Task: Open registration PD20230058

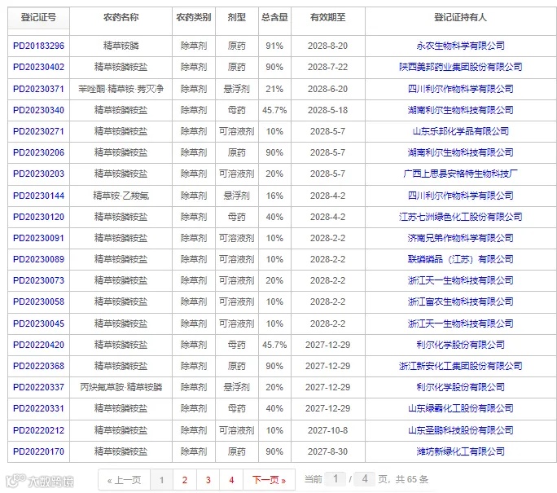Action: click(x=39, y=302)
